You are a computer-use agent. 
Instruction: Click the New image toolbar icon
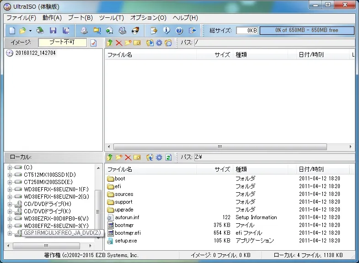click(x=12, y=31)
